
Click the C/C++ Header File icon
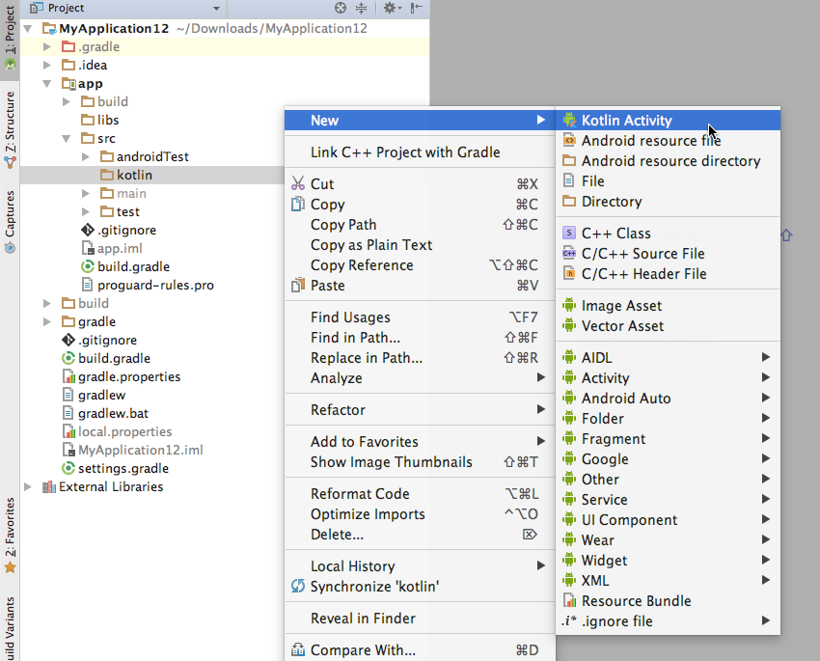(569, 273)
